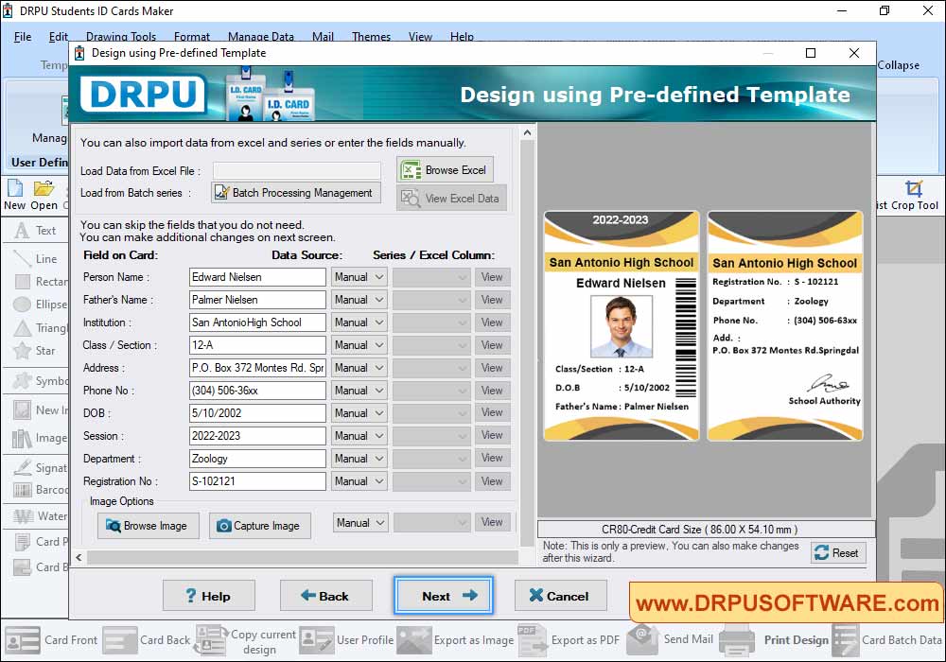Viewport: 946px width, 662px height.
Task: Click the Phone No input field
Action: click(257, 391)
